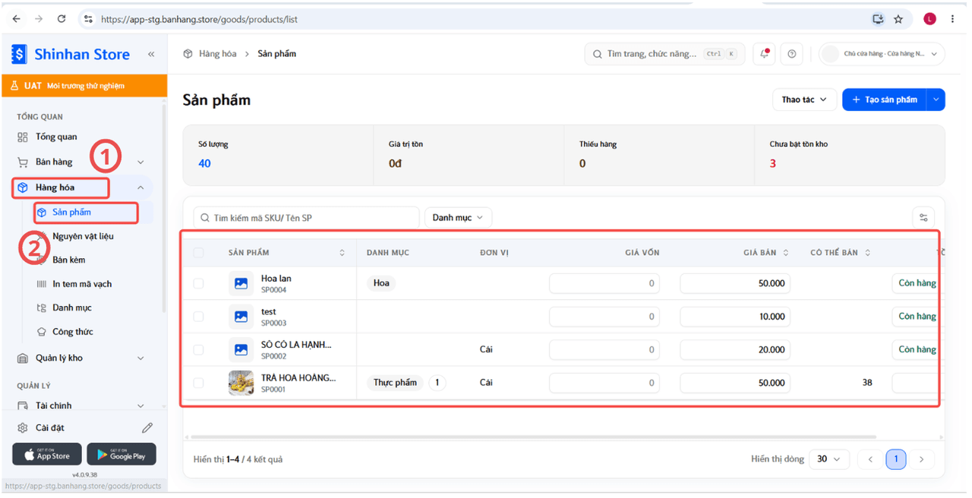The height and width of the screenshot is (498, 972).
Task: Select the checkbox for test product
Action: 198,317
